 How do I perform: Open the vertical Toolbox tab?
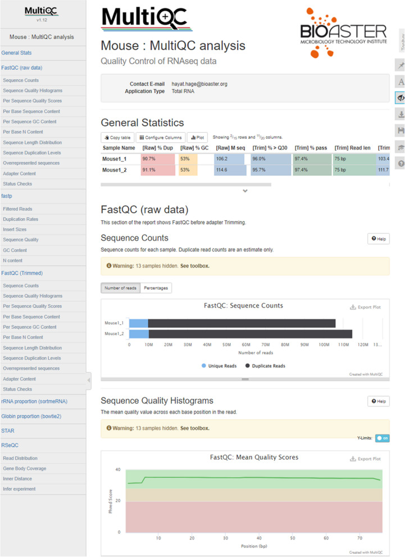click(402, 41)
